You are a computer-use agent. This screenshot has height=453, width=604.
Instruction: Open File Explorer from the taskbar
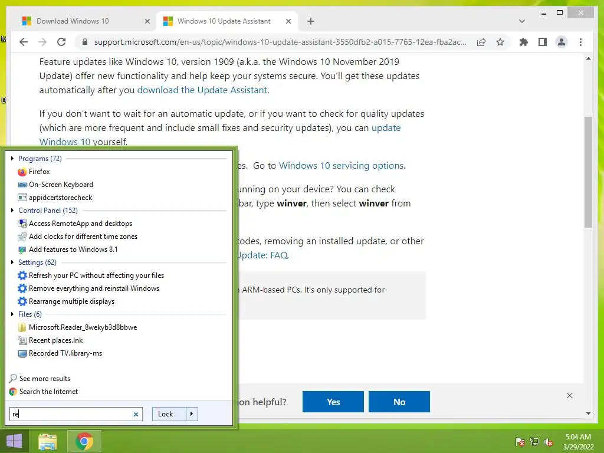click(48, 441)
